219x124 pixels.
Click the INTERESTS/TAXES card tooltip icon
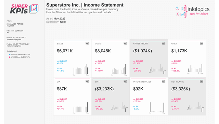click(163, 82)
